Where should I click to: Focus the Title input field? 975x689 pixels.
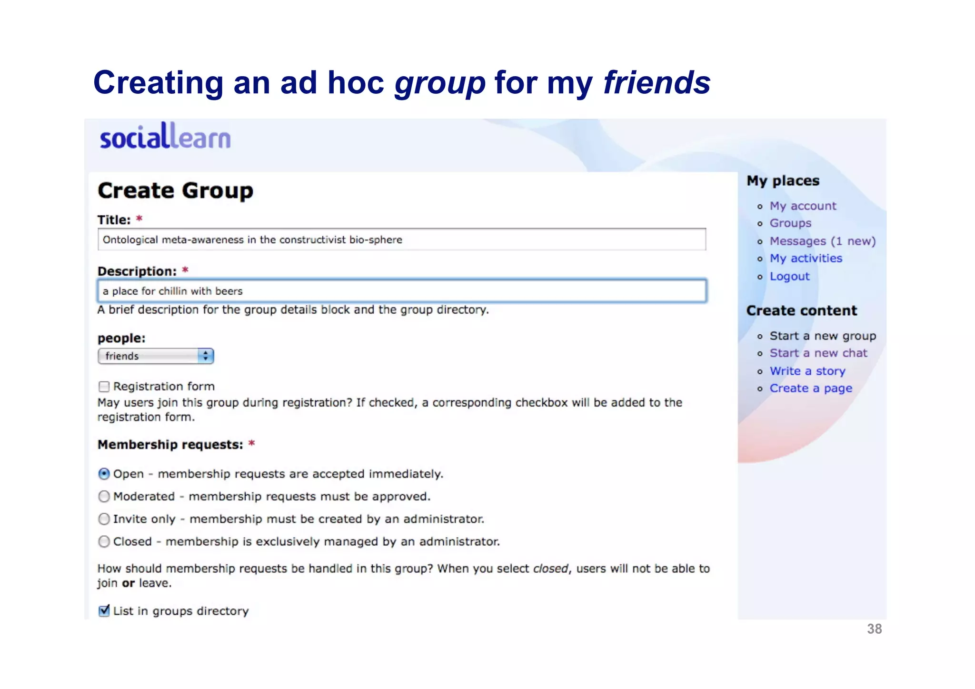(402, 240)
